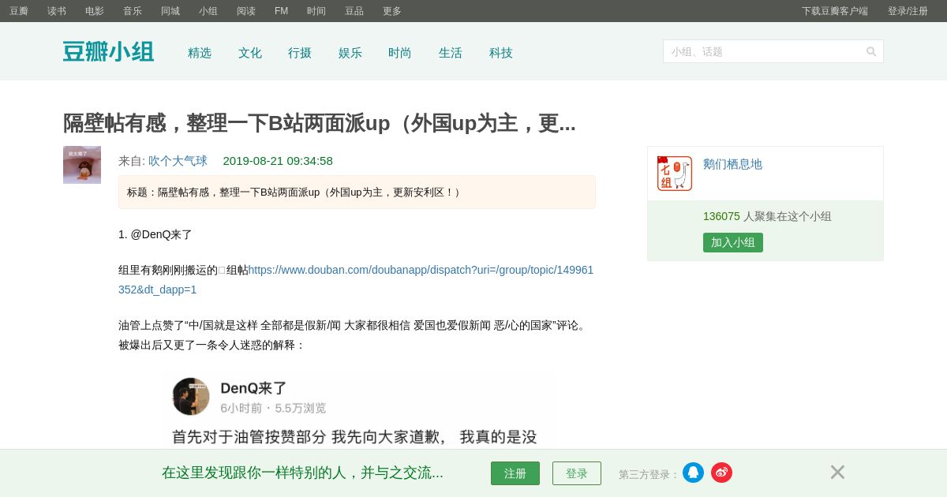This screenshot has height=497, width=947.
Task: Open 豆品 in top navigation
Action: (354, 11)
